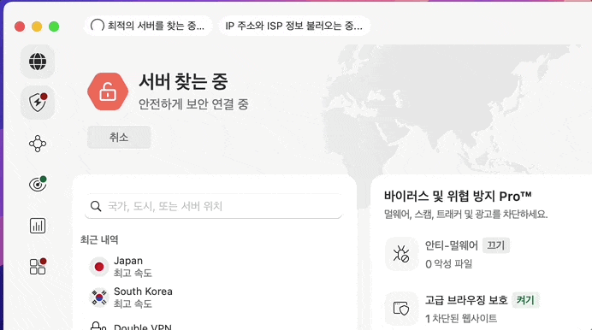
Task: Open the globe VPN map sidebar icon
Action: coord(38,62)
